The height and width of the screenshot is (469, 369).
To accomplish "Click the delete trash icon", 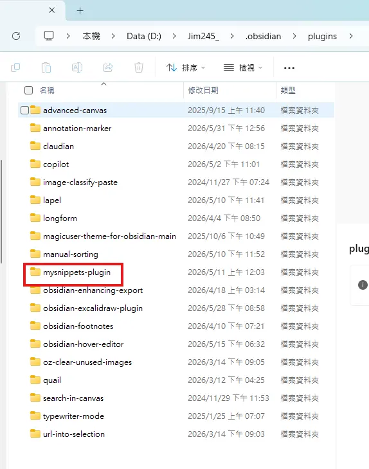I will (139, 67).
